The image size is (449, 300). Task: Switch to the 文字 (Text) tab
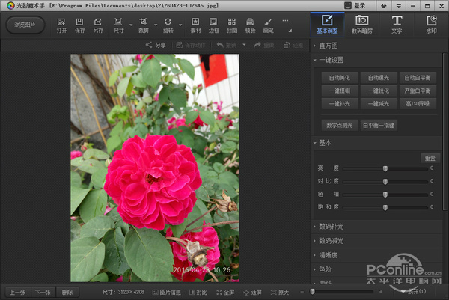[x=397, y=24]
